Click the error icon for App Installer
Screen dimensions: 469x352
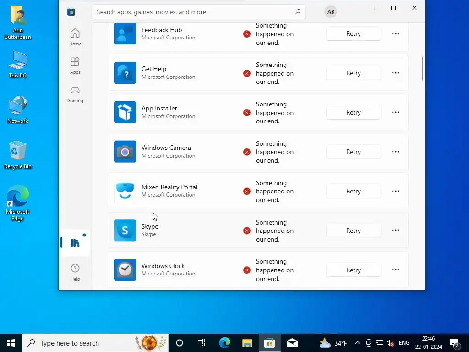[247, 113]
